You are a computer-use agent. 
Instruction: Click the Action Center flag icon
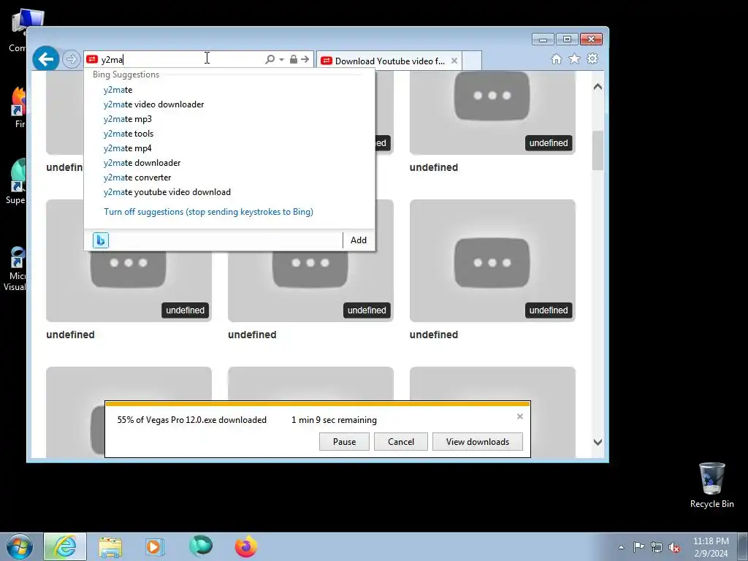[638, 547]
